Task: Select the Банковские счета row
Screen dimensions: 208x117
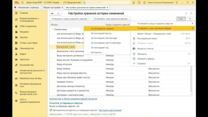Action: [x=66, y=47]
